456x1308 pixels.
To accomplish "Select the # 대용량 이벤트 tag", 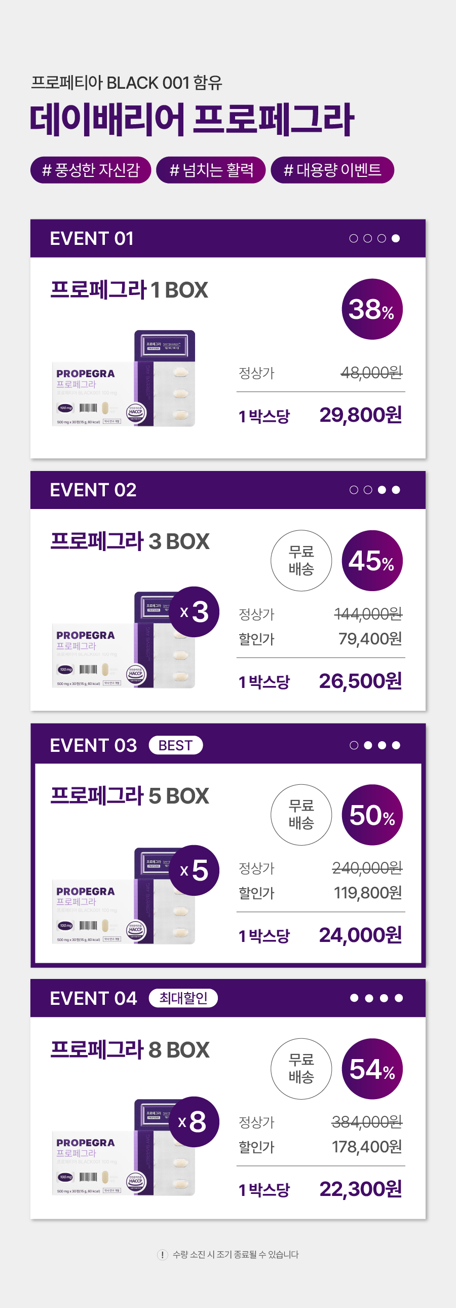I will click(332, 170).
